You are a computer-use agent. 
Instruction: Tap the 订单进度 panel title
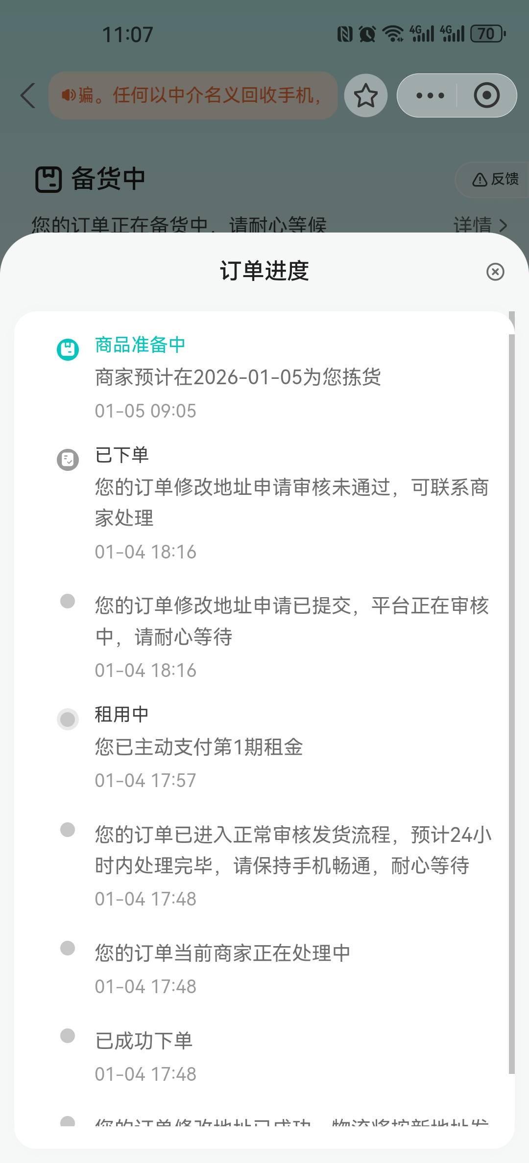[x=264, y=271]
